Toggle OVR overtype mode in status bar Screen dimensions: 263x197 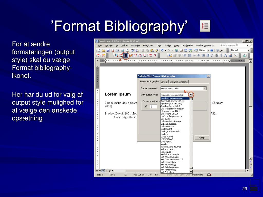click(x=187, y=175)
